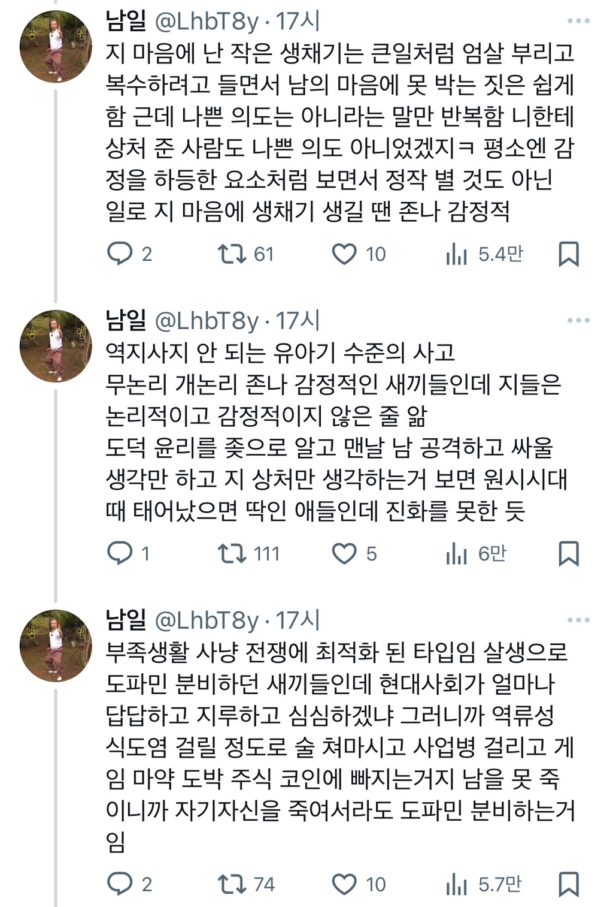Open more options menu on second tweet
Screen dimensions: 613x907
point(578,321)
